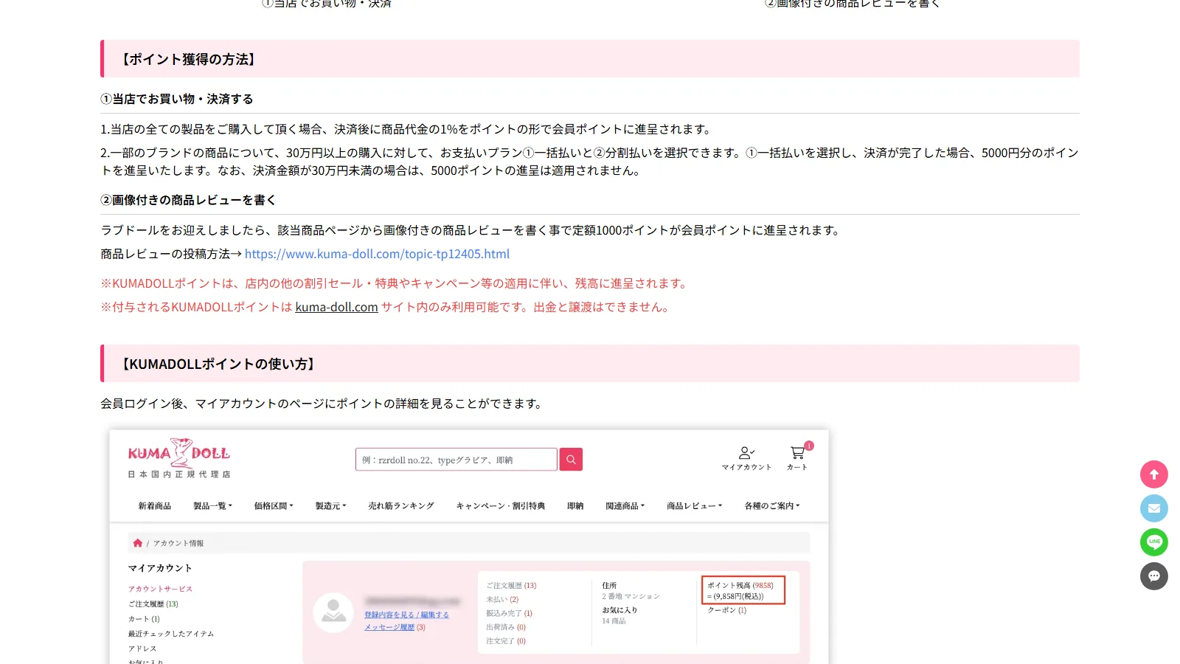
Task: Click 注文完了 (0) in the order panel
Action: (506, 641)
